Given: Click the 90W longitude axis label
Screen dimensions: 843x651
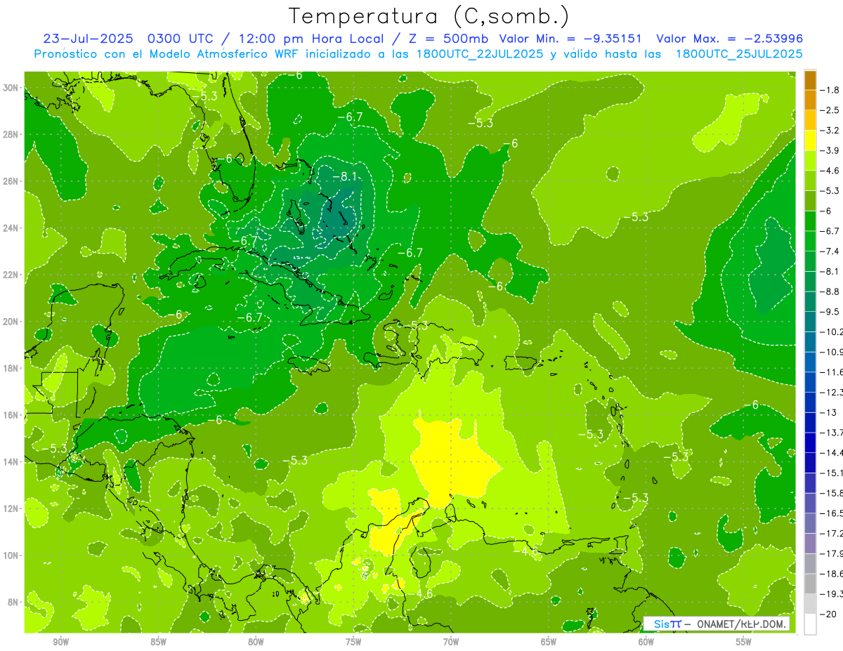Looking at the screenshot, I should (60, 642).
